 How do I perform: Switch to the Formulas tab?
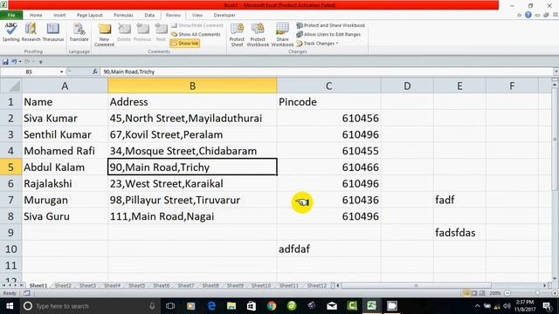123,16
